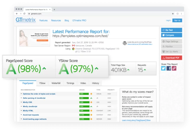Open the Video tab
Viewport: 192px width, 132px height.
83,83
